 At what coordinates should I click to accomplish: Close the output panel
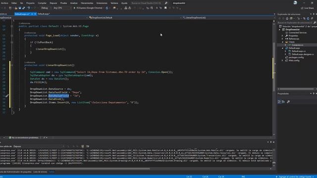point(274,142)
